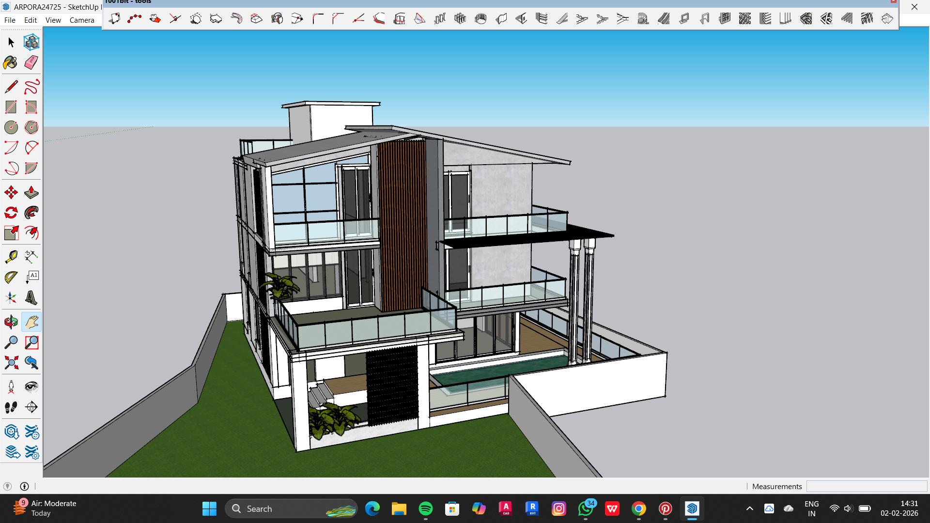The image size is (930, 523).
Task: Choose the pink Eraser tool
Action: (x=31, y=63)
